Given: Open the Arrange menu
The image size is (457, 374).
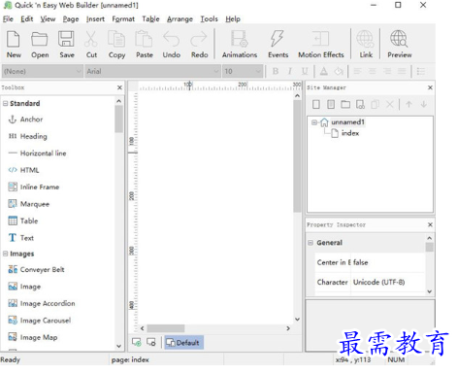Looking at the screenshot, I should pos(180,19).
